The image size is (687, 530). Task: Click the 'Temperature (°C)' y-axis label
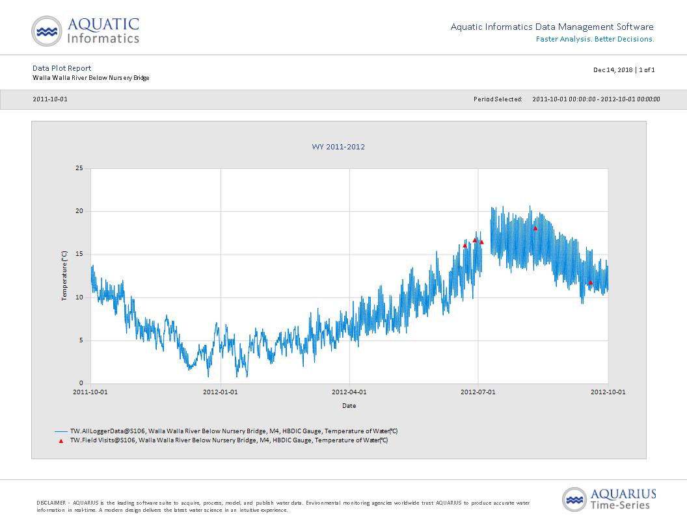(64, 275)
